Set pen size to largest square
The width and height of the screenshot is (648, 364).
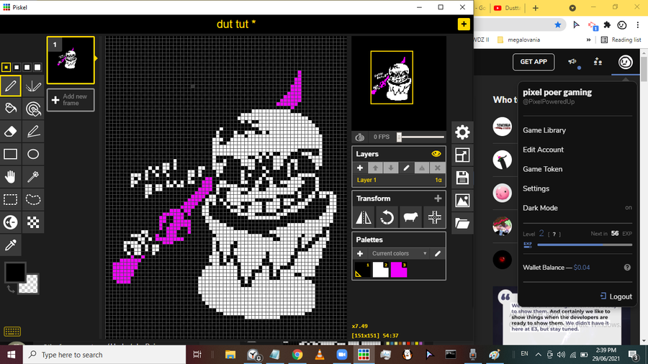[x=37, y=67]
